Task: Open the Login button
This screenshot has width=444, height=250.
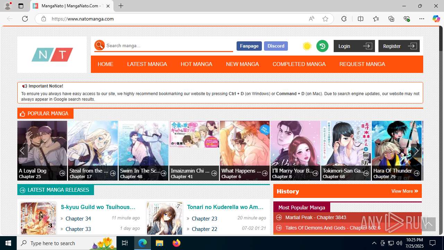Action: 354,46
